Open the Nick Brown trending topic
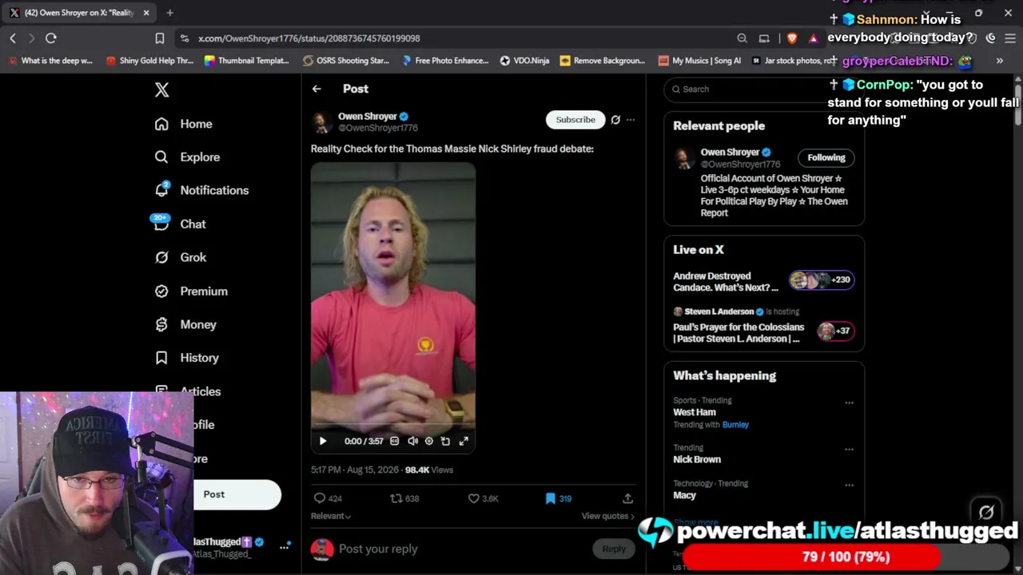 [x=697, y=459]
